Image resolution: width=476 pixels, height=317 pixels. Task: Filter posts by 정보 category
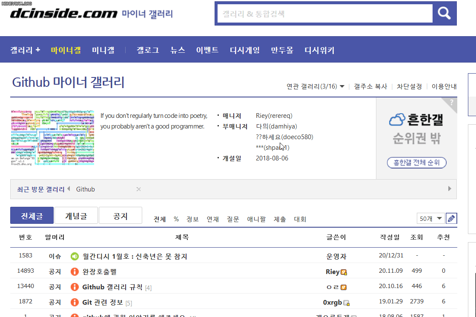192,219
